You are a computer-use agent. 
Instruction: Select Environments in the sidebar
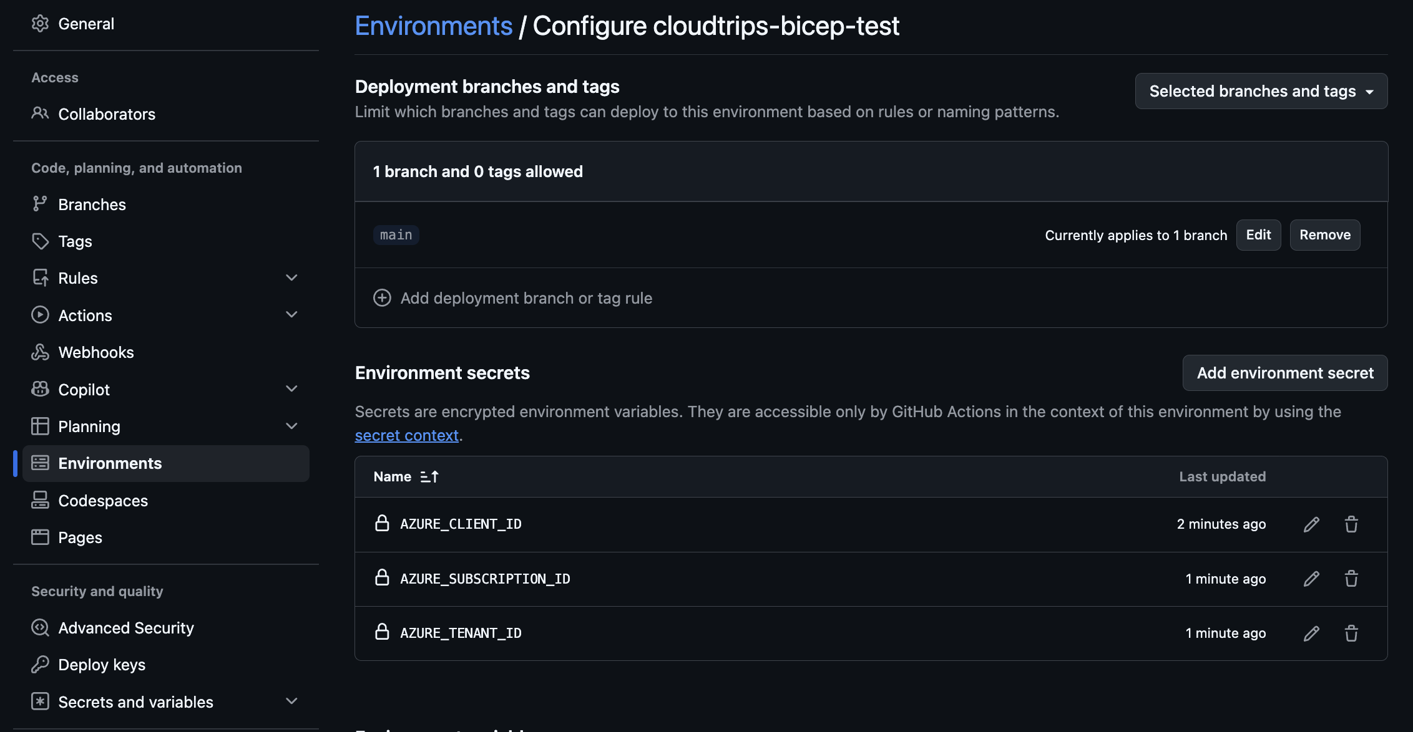point(166,463)
